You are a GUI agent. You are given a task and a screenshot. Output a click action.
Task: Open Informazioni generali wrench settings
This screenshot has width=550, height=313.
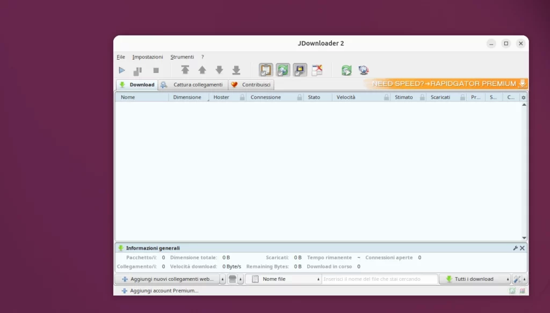tap(515, 248)
